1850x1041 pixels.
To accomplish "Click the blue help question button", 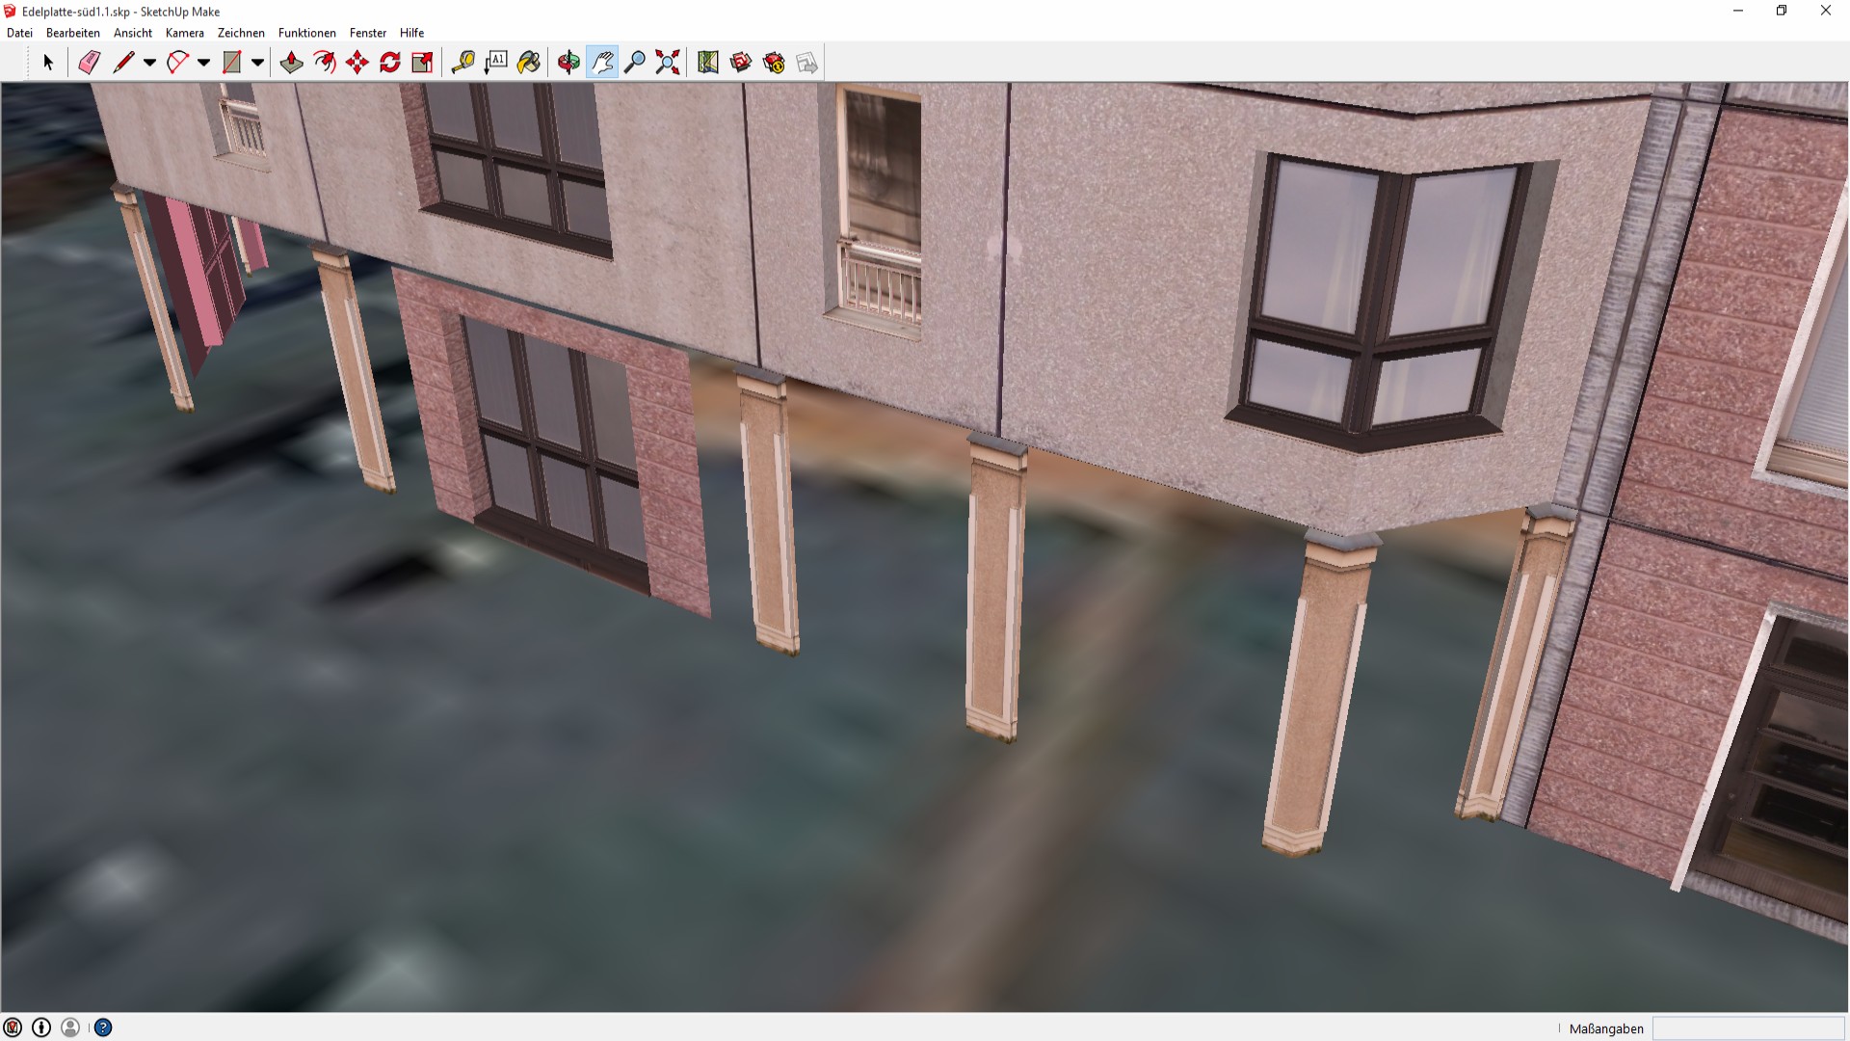I will pos(103,1028).
